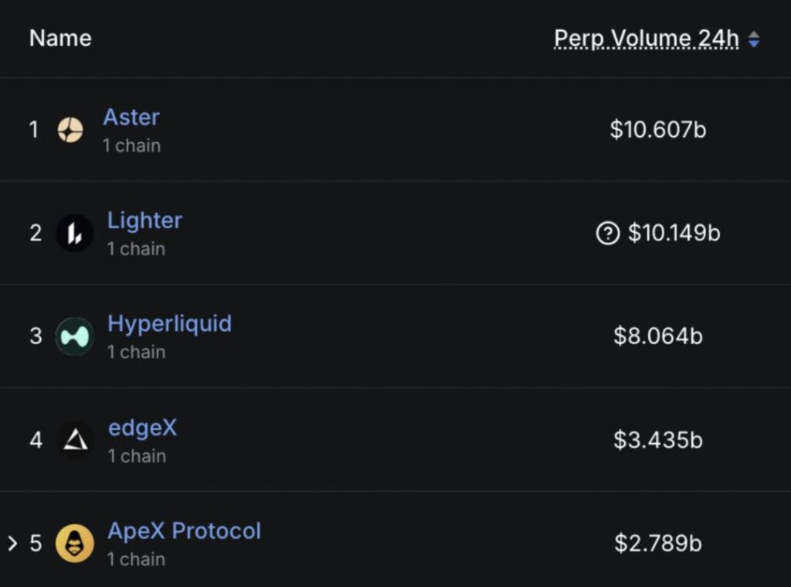Open the Hyperliquid protocol link
This screenshot has height=587, width=791.
click(x=169, y=323)
